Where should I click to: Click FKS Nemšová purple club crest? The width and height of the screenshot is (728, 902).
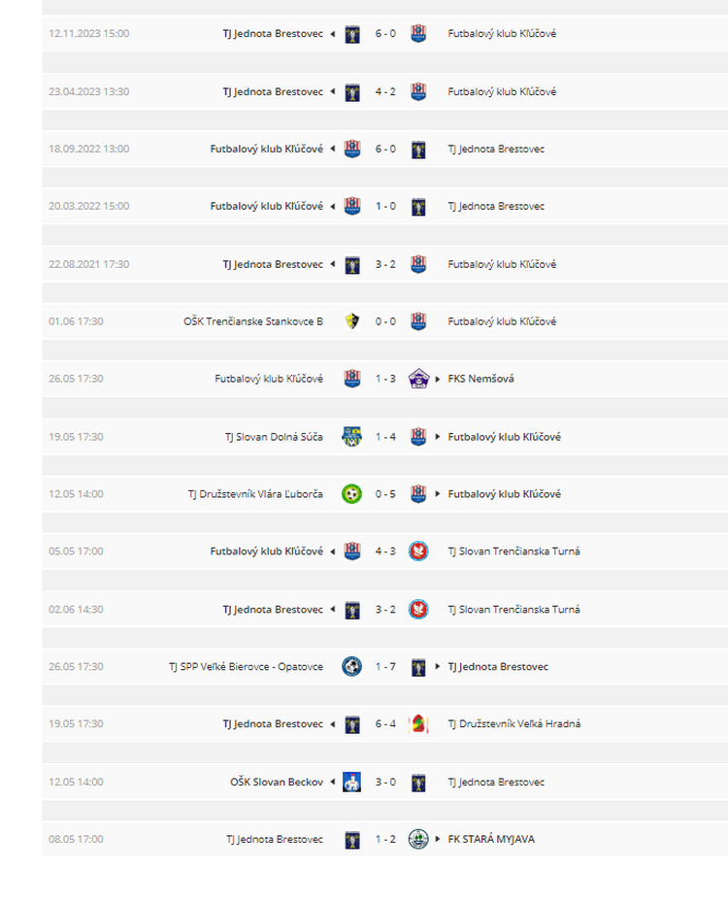pos(418,379)
